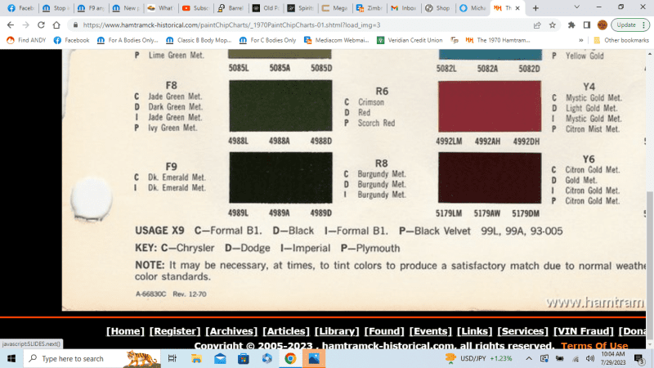Expand the tab search chevron
654x368 pixels.
pyautogui.click(x=577, y=7)
